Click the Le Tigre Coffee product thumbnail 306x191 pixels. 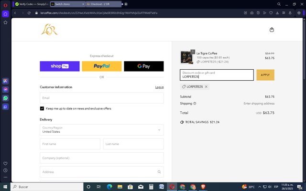187,57
